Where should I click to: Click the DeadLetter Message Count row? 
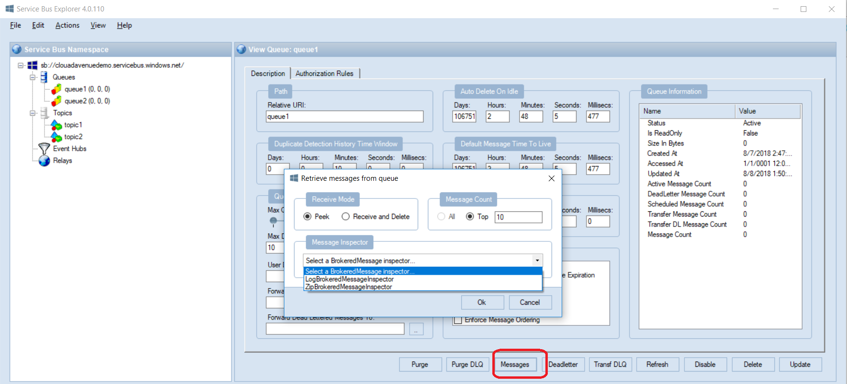(720, 194)
